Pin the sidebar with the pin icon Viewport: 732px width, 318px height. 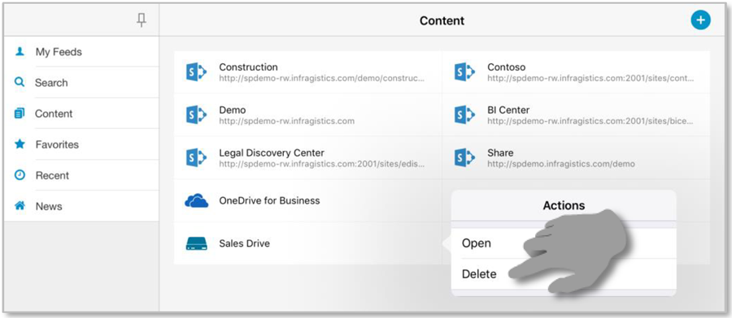click(142, 19)
